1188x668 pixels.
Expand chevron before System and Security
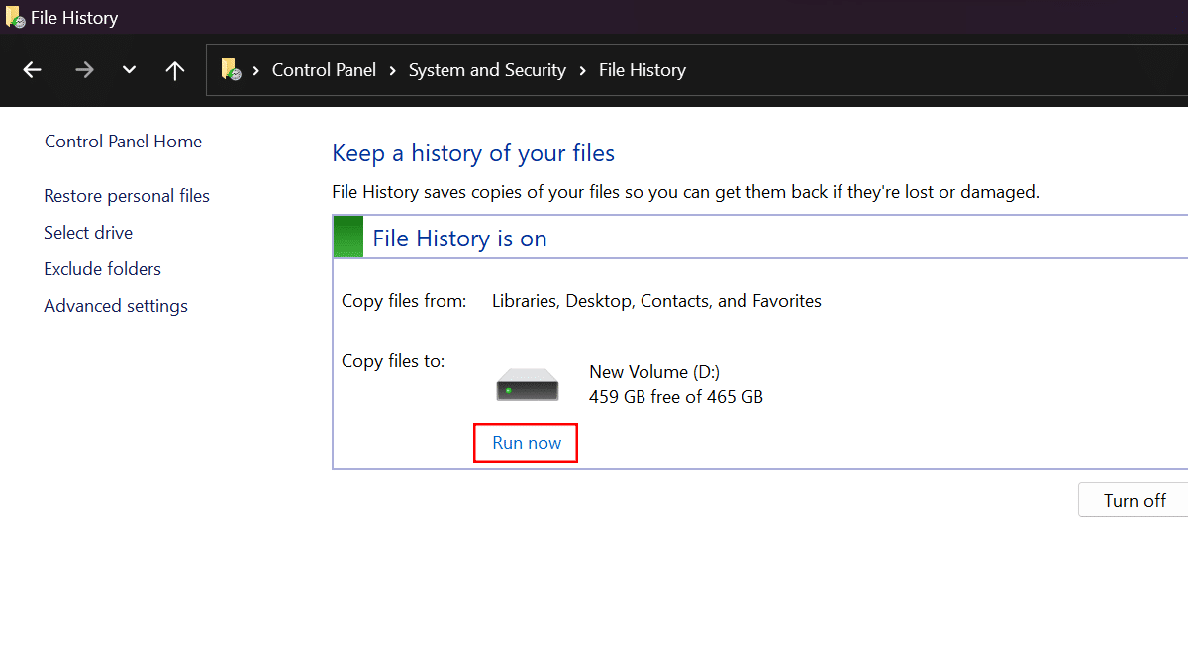pos(392,70)
